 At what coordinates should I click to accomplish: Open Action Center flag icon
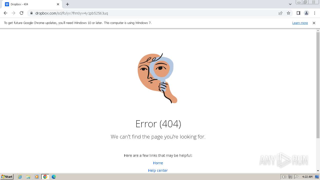[x=296, y=177]
